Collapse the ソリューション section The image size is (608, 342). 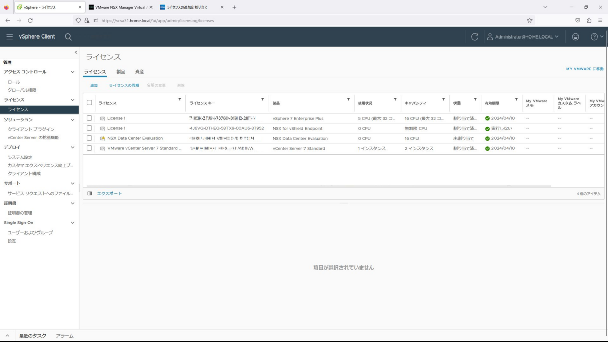pyautogui.click(x=73, y=120)
